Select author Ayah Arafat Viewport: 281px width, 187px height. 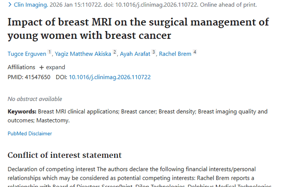[135, 54]
